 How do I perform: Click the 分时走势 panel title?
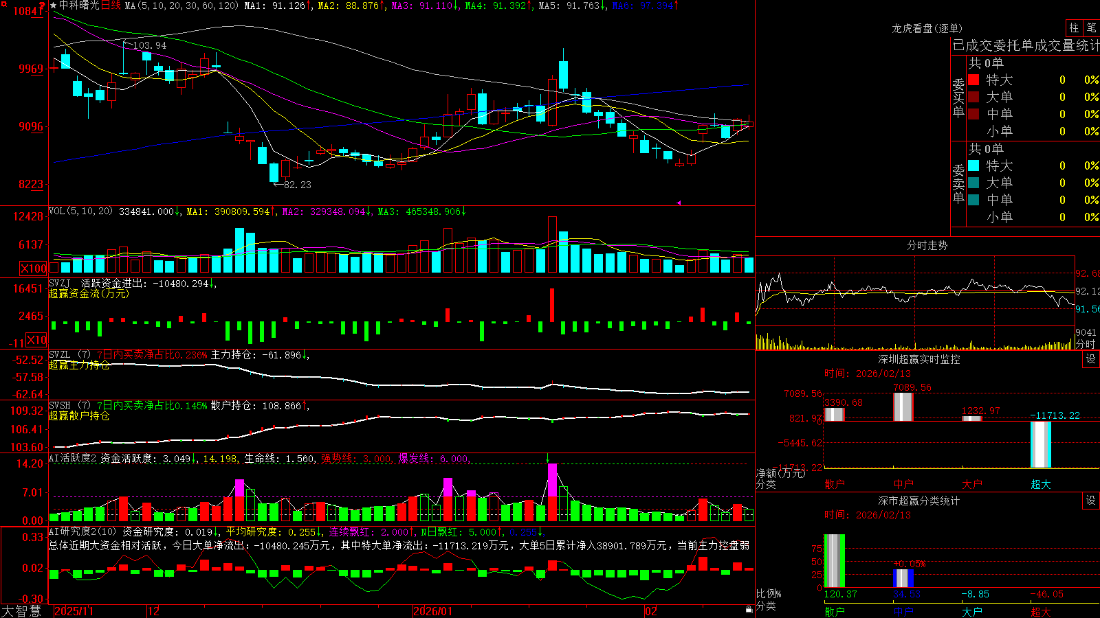tap(927, 245)
